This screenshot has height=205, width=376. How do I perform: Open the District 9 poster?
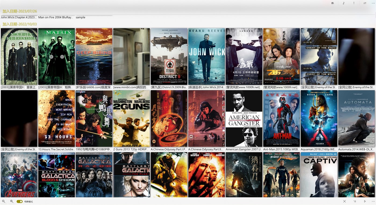[169, 56]
